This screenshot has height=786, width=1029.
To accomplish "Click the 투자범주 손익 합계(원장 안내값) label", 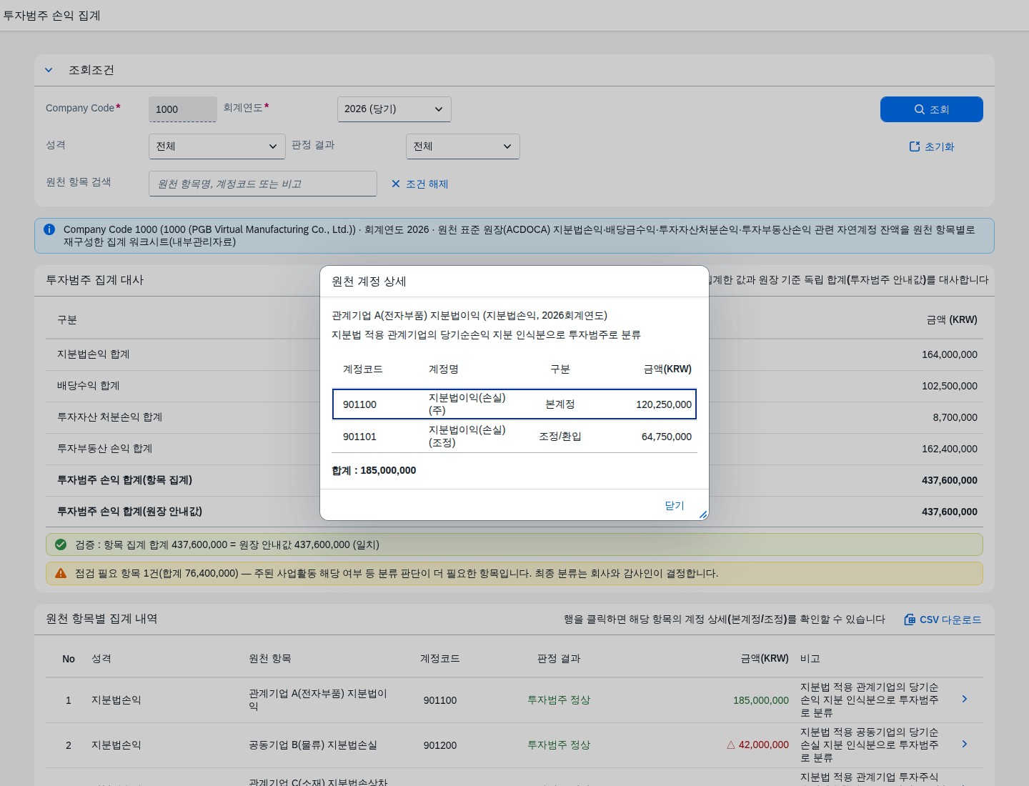I will [130, 512].
